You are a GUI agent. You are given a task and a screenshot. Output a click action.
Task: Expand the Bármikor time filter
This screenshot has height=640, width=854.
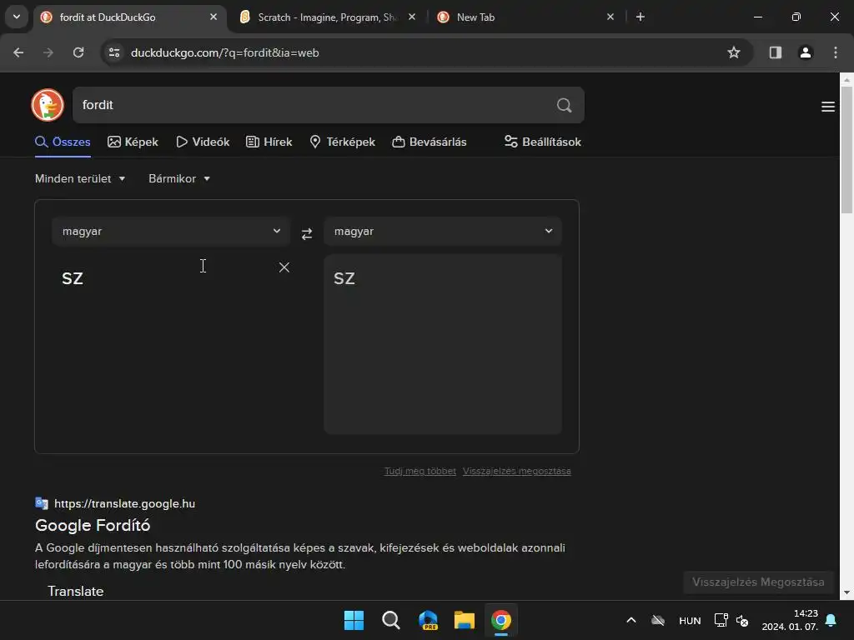click(x=179, y=178)
